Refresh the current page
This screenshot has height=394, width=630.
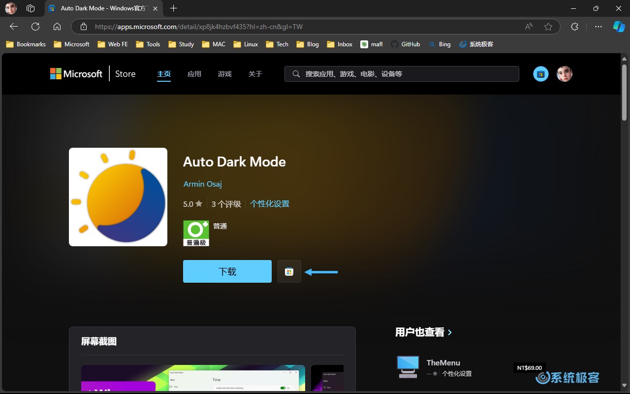35,27
